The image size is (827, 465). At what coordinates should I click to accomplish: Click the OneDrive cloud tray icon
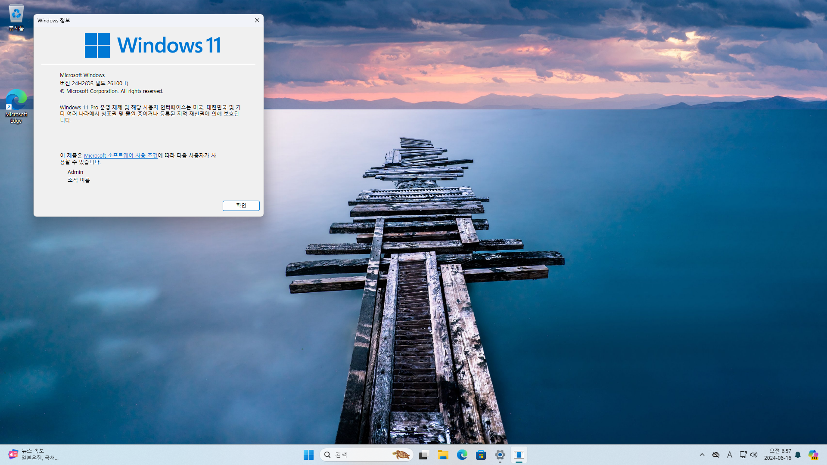716,455
